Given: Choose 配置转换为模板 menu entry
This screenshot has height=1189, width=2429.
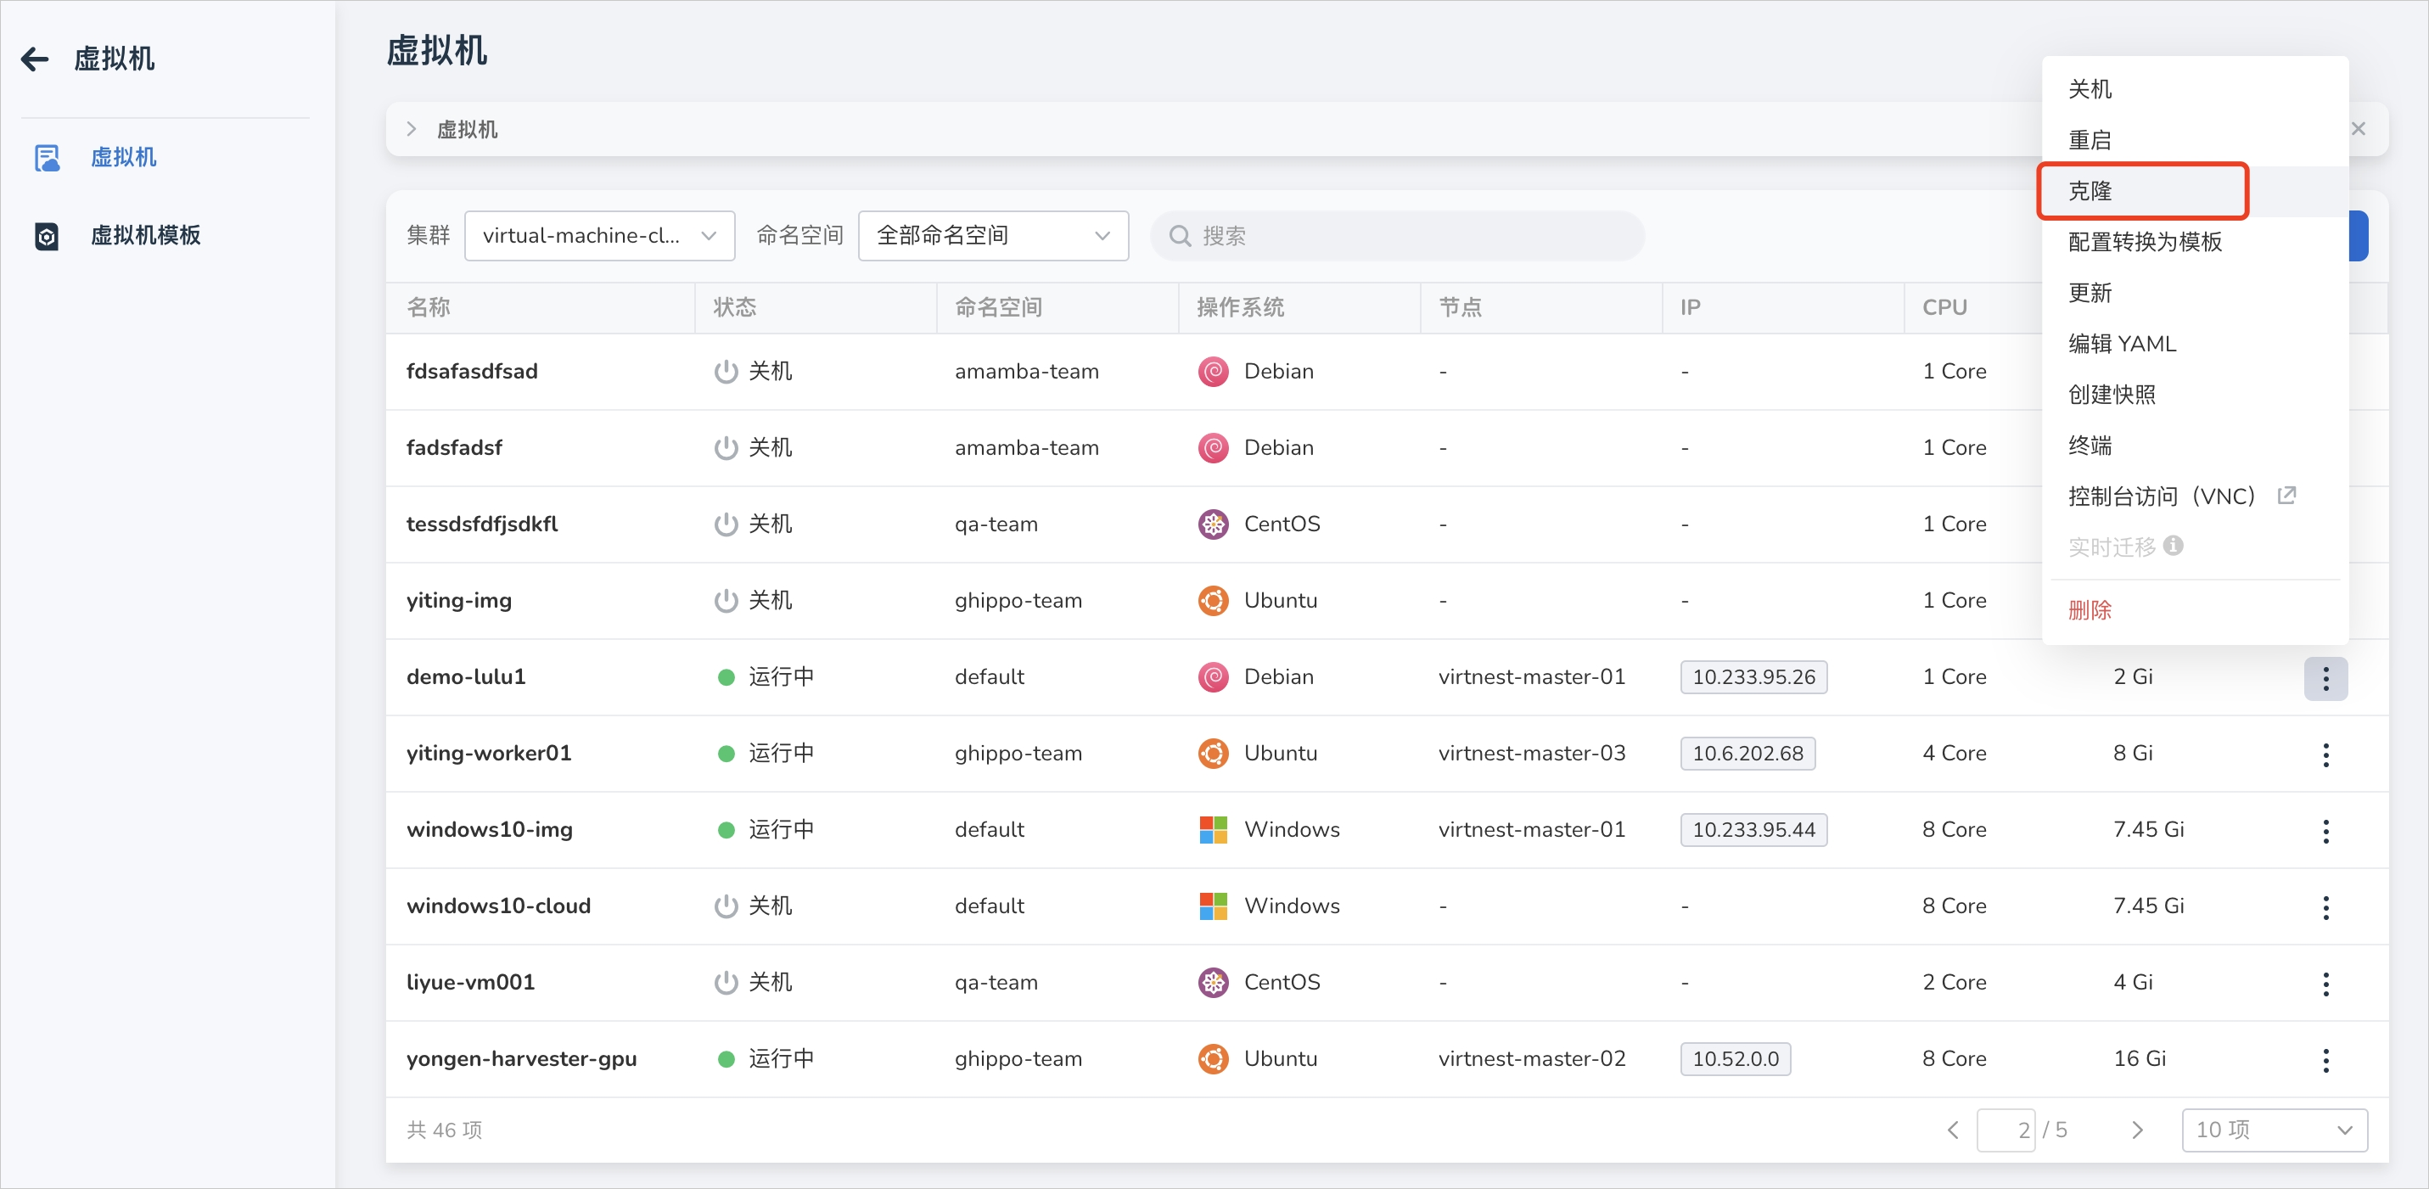Looking at the screenshot, I should [2194, 243].
